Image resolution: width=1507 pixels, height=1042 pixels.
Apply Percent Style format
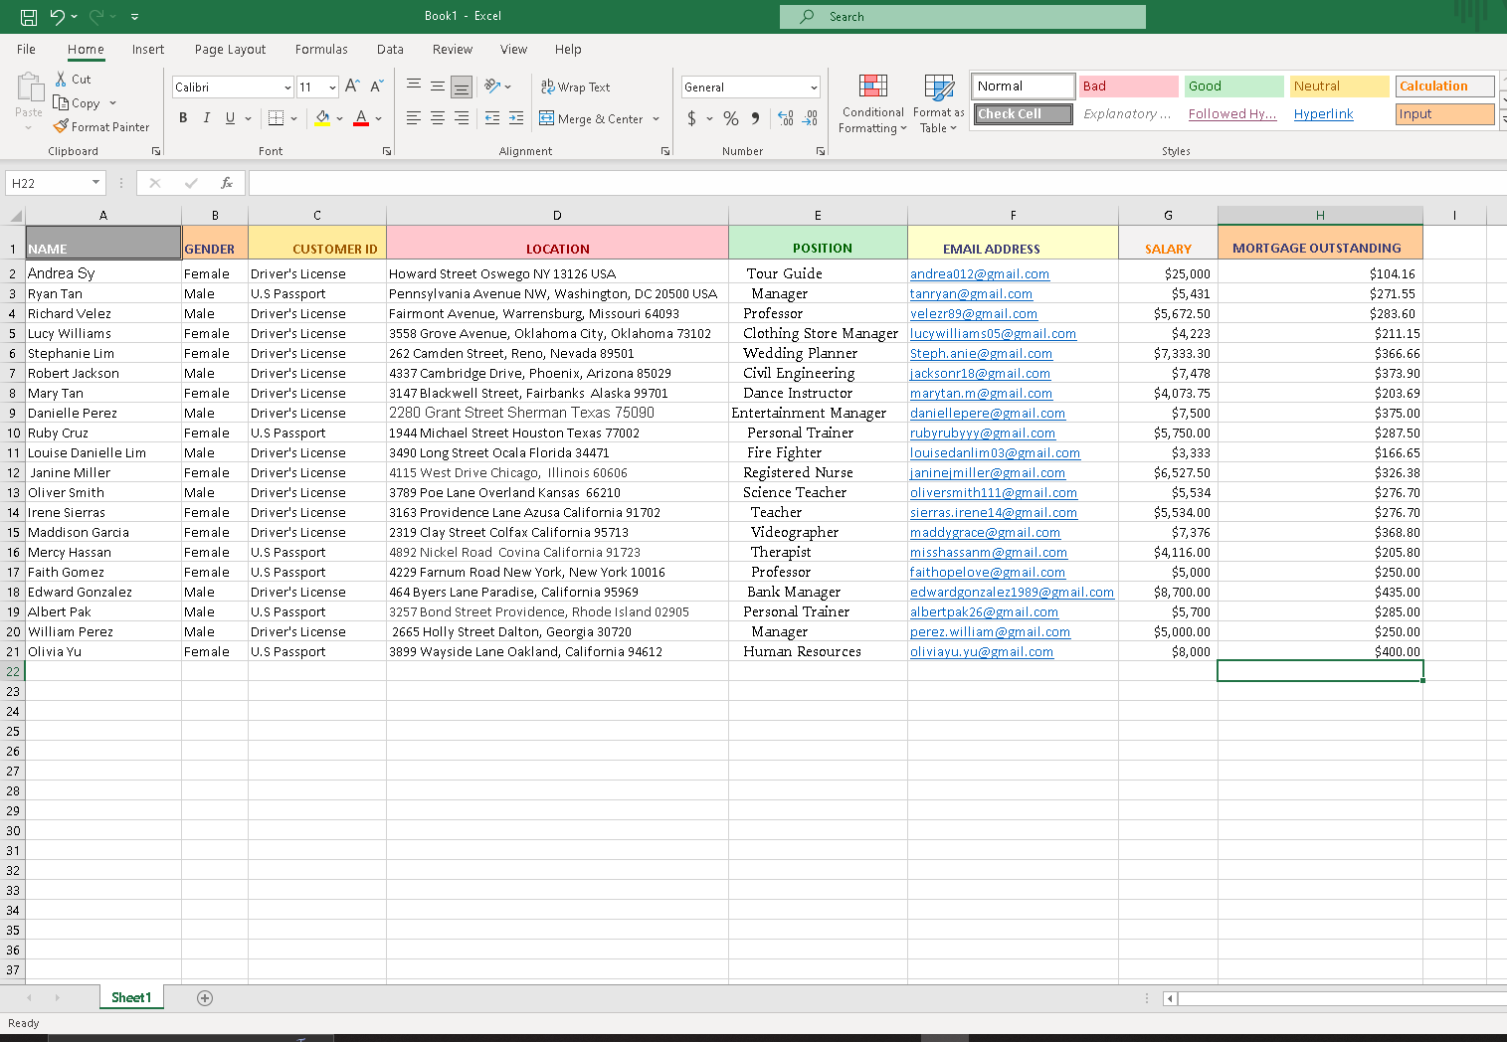(731, 118)
